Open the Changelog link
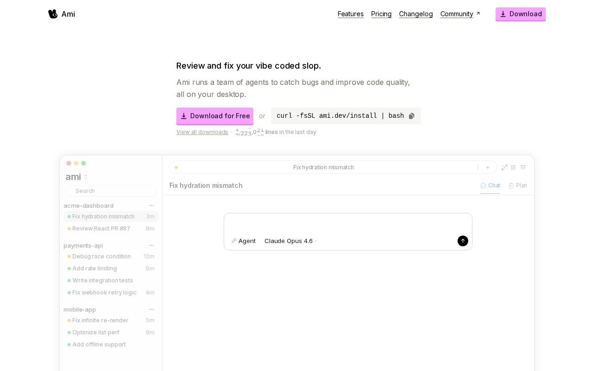The image size is (594, 371). [x=416, y=14]
